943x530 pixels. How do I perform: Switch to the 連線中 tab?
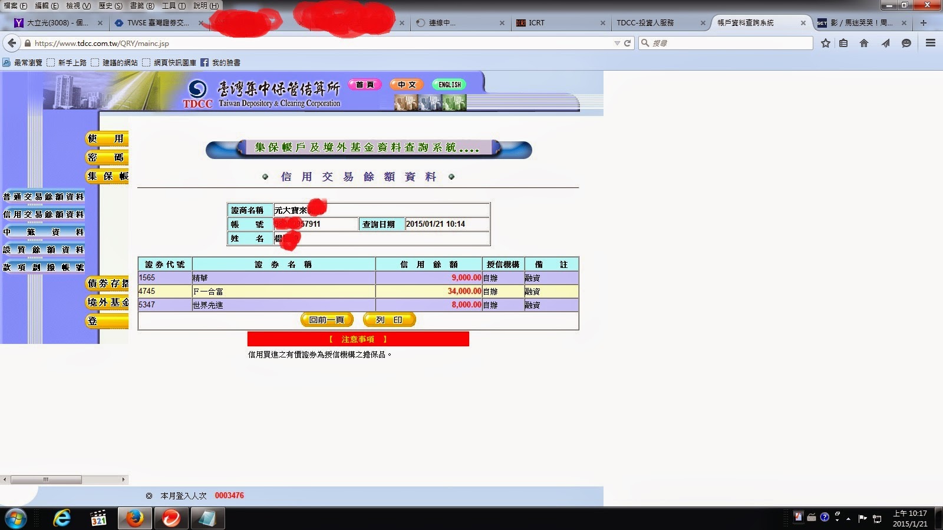[x=460, y=23]
